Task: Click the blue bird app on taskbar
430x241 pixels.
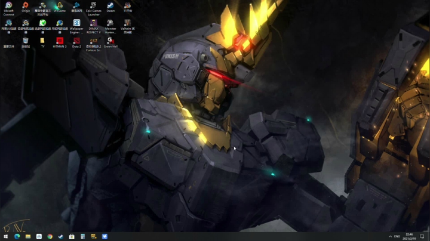Action: point(105,236)
